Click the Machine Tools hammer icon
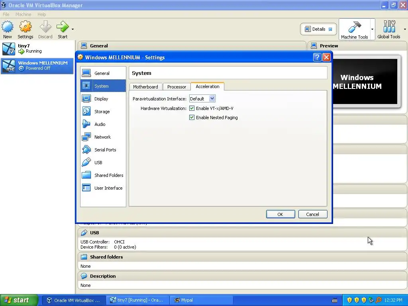 pyautogui.click(x=354, y=29)
